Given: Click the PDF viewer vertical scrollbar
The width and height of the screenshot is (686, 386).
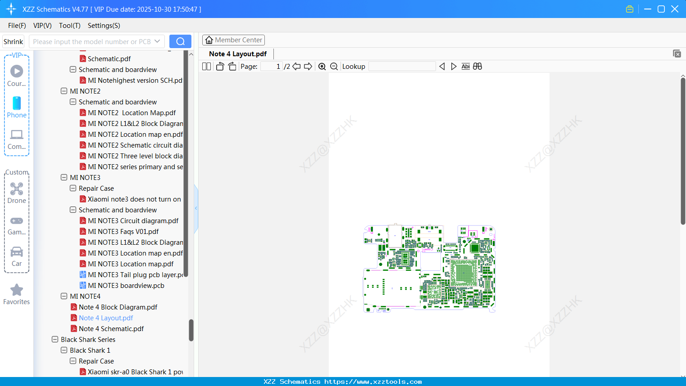Looking at the screenshot, I should click(x=683, y=151).
